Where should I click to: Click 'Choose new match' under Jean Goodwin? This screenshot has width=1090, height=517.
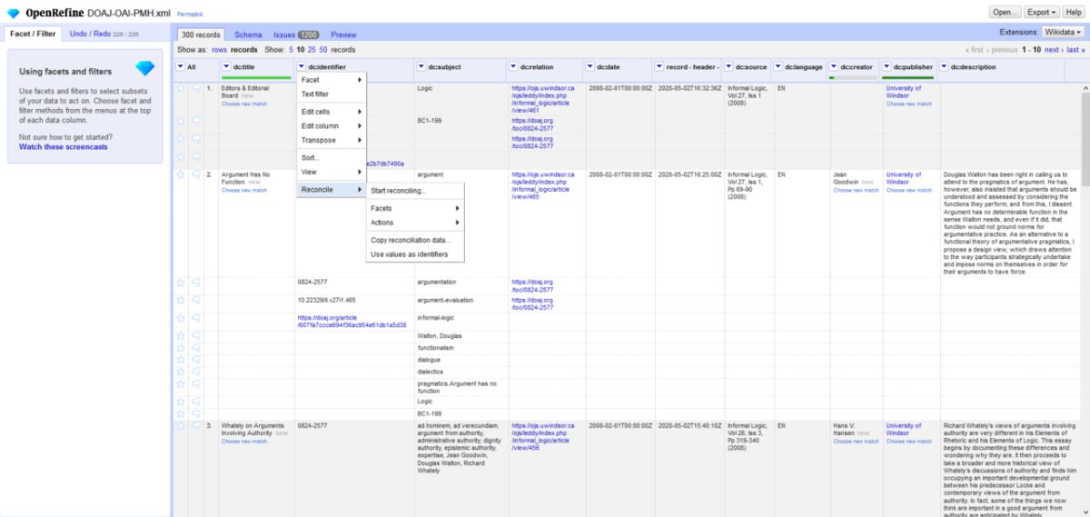[857, 191]
